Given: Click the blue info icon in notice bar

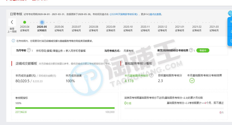Looking at the screenshot, I should coord(13,41).
